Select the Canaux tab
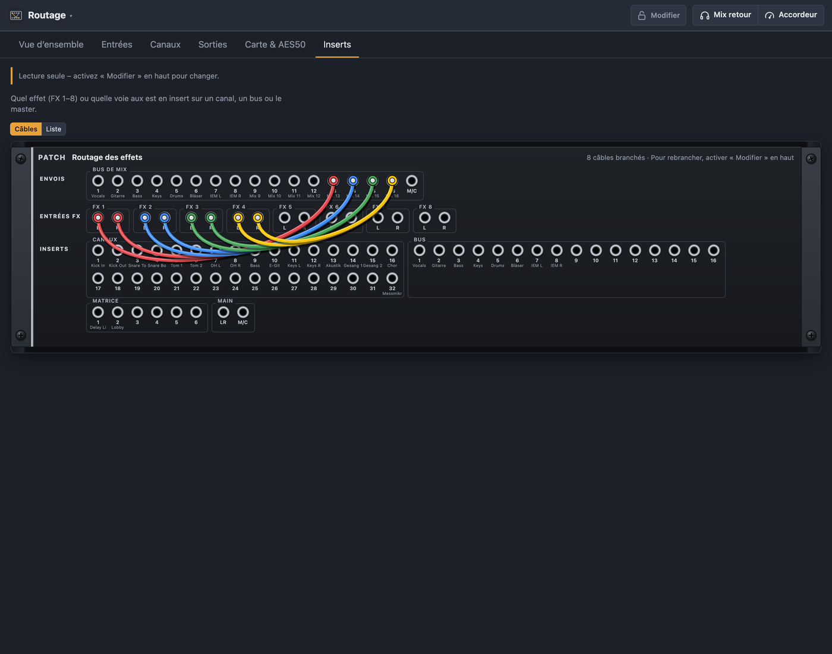 coord(165,45)
